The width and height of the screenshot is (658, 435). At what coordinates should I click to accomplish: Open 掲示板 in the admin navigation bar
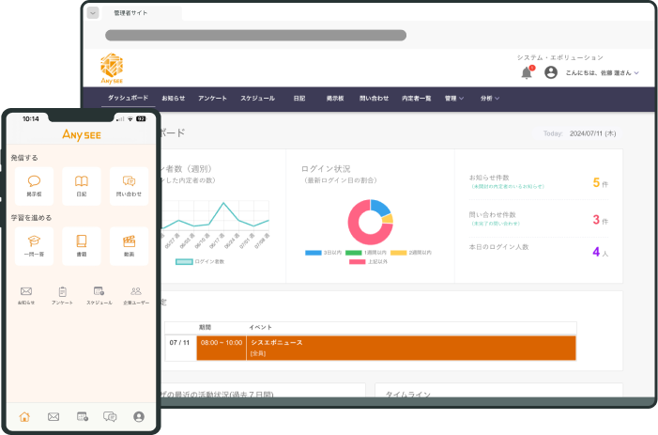pos(335,99)
